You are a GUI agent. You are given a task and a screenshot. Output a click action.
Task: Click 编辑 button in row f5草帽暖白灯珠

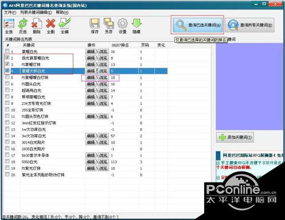[x=91, y=78]
